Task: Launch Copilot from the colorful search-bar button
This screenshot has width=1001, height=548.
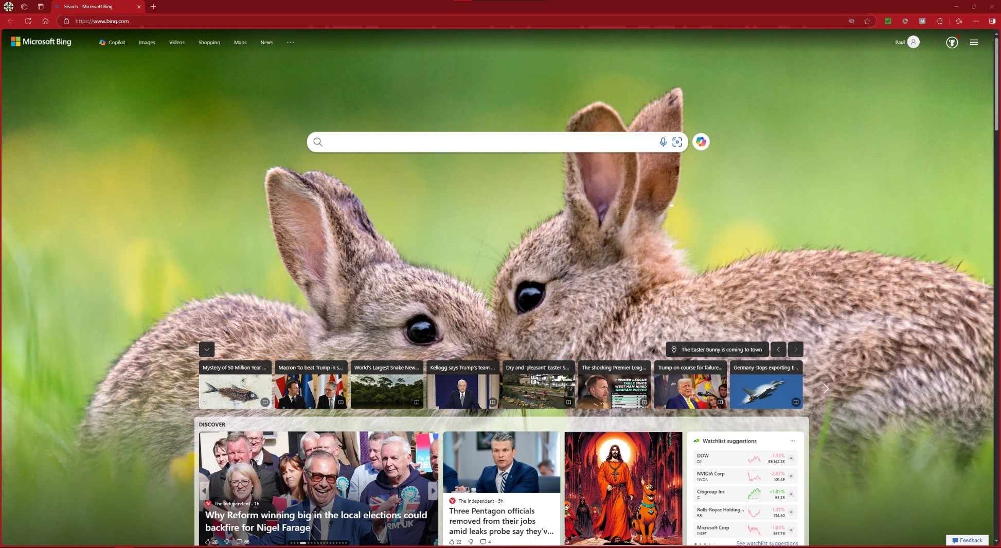Action: tap(701, 142)
